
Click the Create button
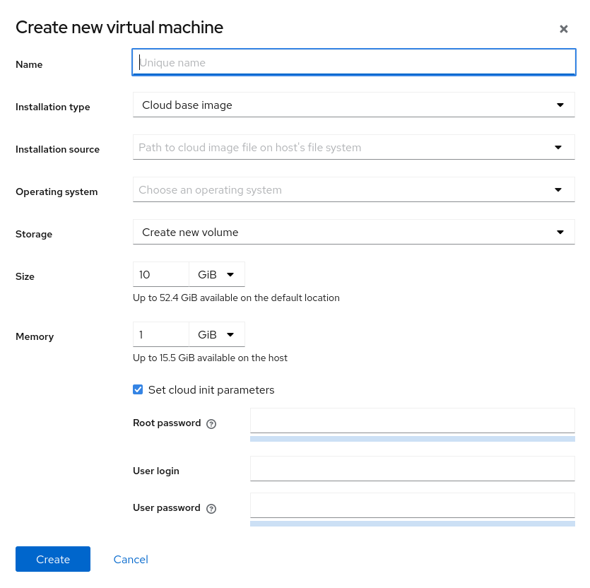pyautogui.click(x=52, y=559)
